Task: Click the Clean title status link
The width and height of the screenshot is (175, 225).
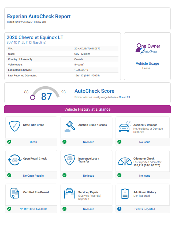Action: (x=33, y=142)
